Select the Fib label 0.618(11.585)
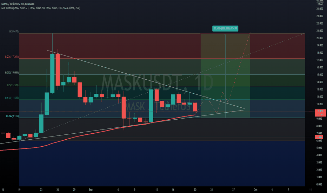 pos(12,98)
